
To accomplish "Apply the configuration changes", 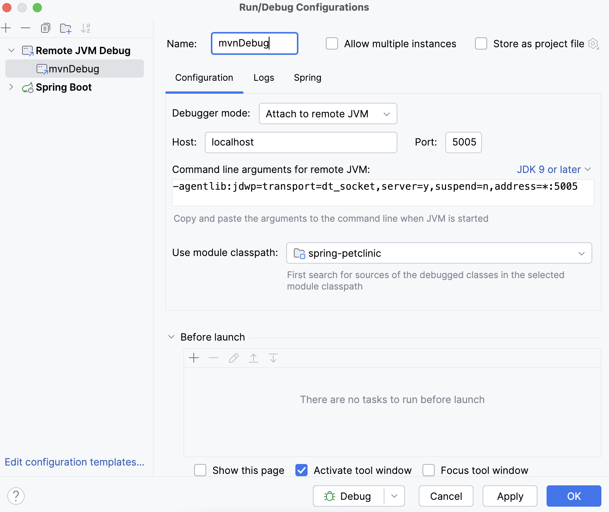I will tap(510, 496).
